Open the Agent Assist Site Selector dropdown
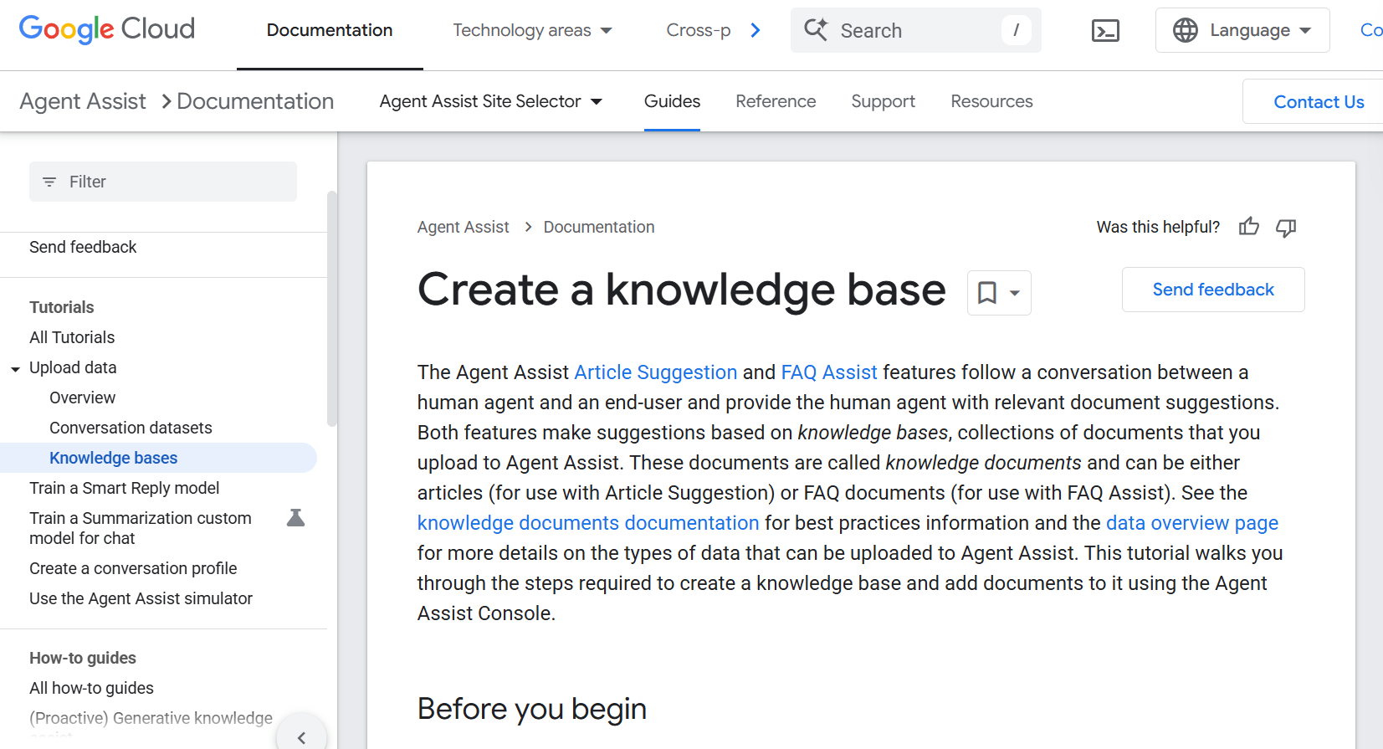 (491, 101)
